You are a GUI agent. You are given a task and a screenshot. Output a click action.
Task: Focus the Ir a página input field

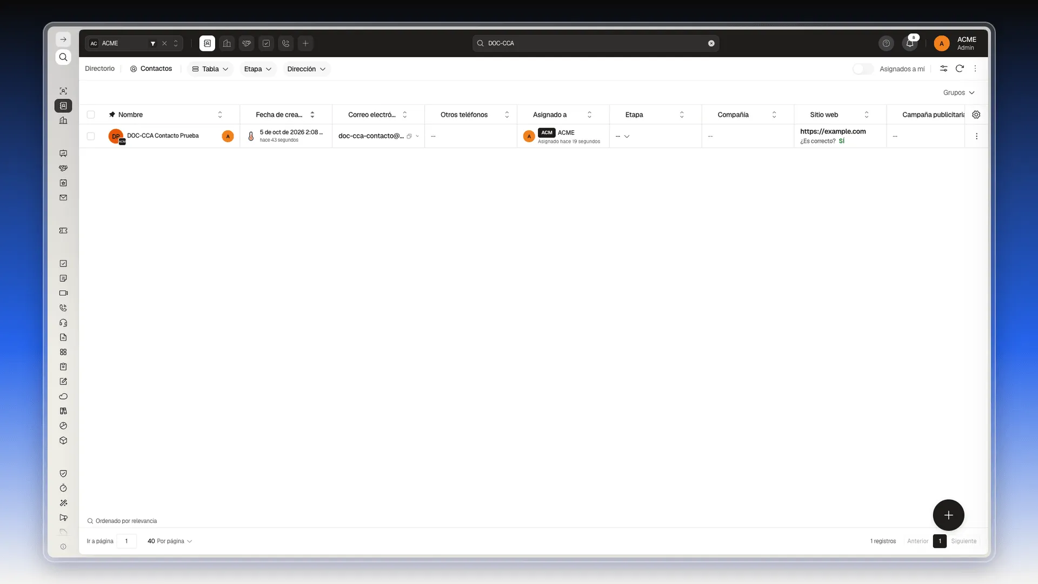click(x=127, y=541)
